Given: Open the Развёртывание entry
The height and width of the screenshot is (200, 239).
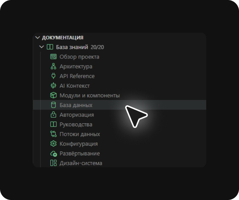Looking at the screenshot, I should point(80,154).
